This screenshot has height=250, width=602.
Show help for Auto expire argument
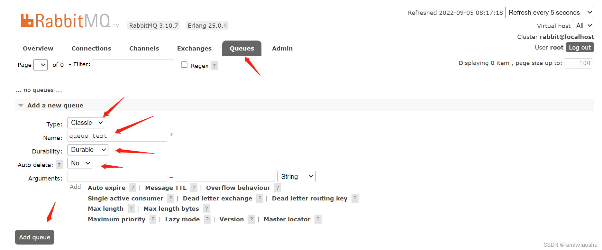coord(133,188)
